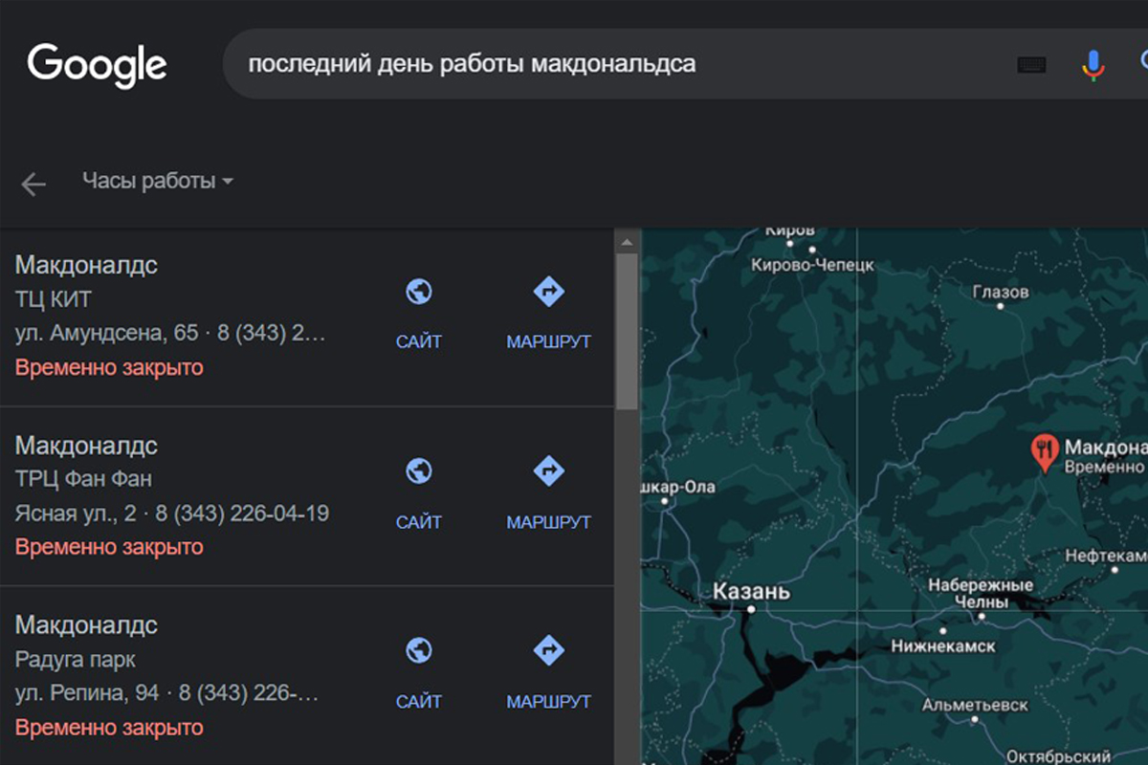The height and width of the screenshot is (765, 1148).
Task: Click Временно закрыто under Радуга парк
Action: pyautogui.click(x=109, y=728)
